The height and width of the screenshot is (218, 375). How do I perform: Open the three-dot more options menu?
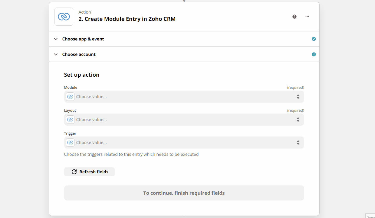[x=307, y=17]
